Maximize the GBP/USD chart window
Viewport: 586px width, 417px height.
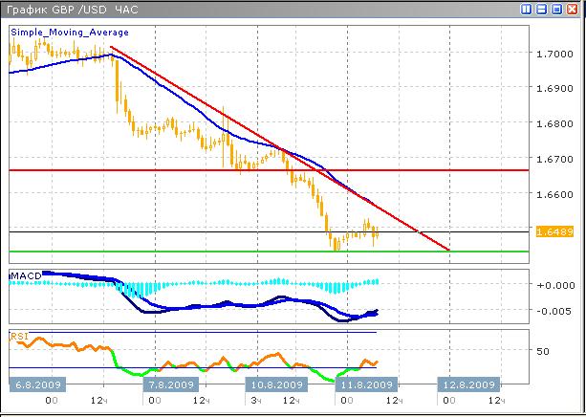point(557,10)
